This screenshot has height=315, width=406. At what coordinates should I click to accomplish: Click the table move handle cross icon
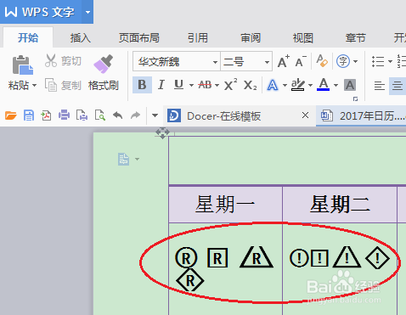point(162,132)
